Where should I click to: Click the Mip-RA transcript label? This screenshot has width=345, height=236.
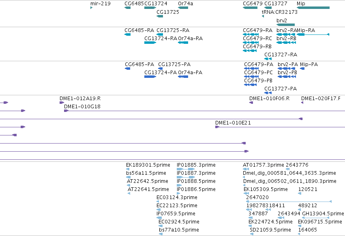coord(306,30)
